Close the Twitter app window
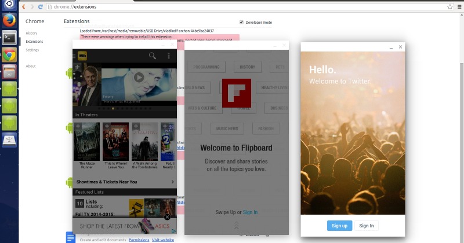The height and width of the screenshot is (243, 464). pyautogui.click(x=400, y=47)
